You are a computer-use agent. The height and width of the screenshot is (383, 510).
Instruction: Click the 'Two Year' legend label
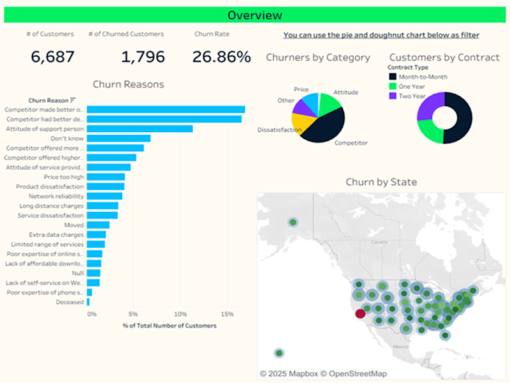[412, 96]
